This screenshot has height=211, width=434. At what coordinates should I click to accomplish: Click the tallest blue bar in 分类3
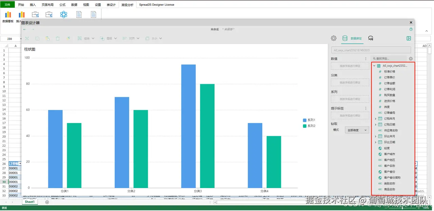coord(188,126)
